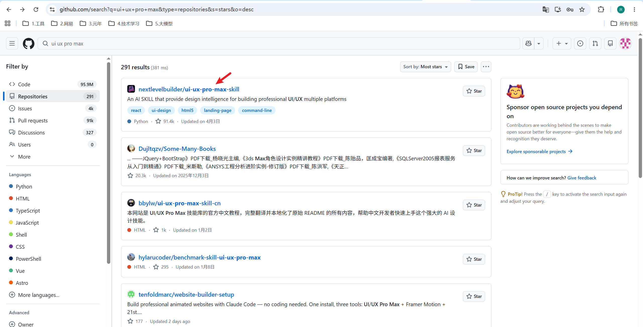Click the hylarucoder repository avatar

coord(131,257)
